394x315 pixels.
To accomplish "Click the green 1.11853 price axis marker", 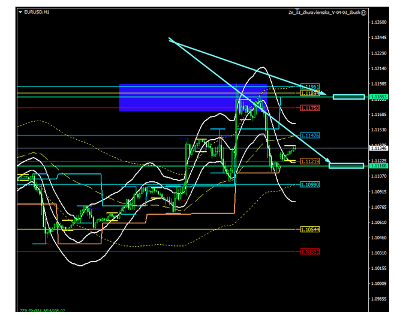I will click(x=379, y=97).
